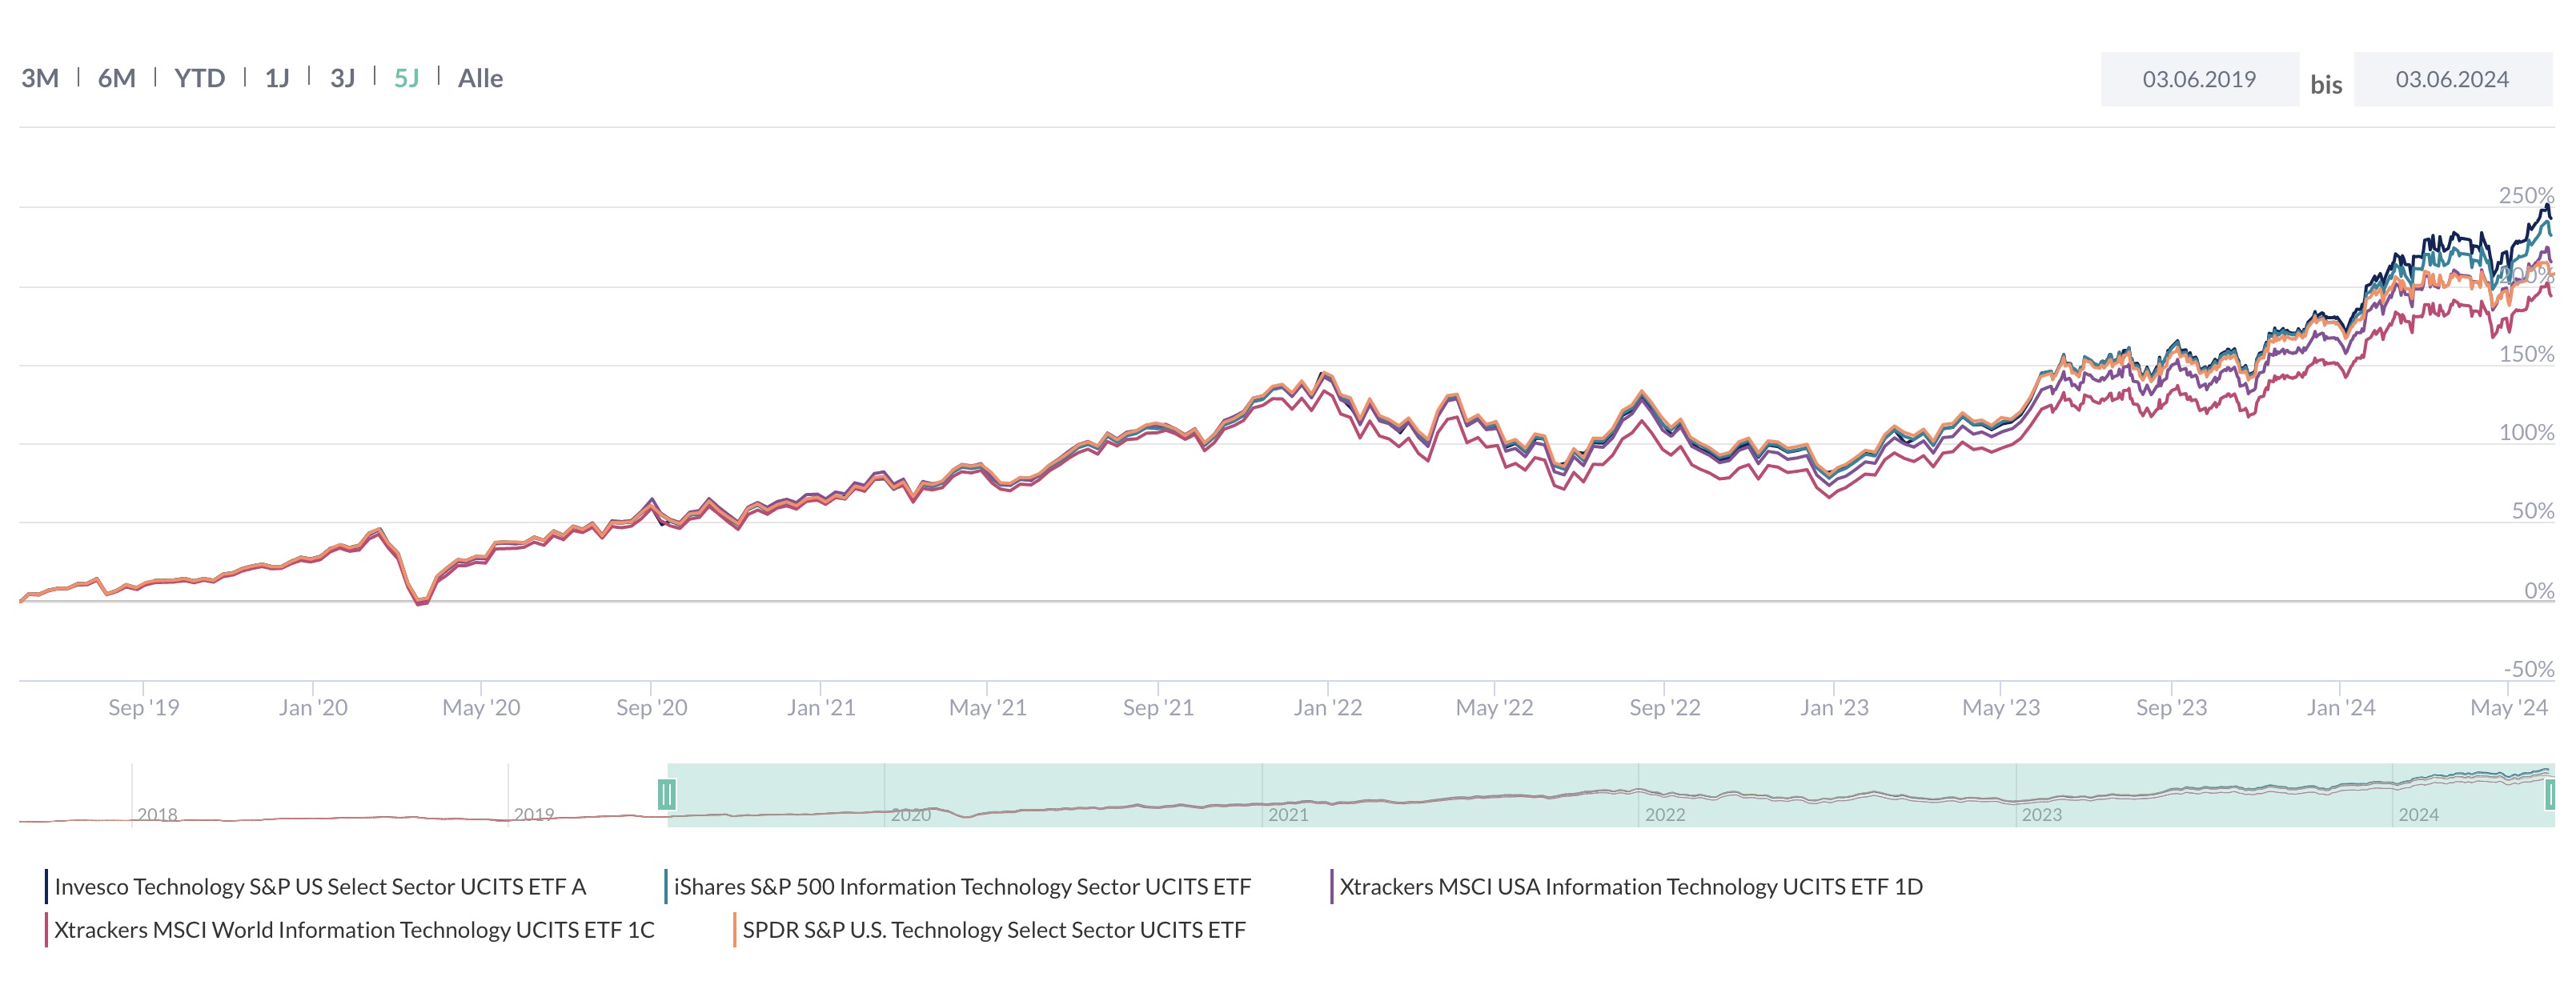Hide the Xtrackers MSCI USA Information Technology line

(x=1634, y=886)
